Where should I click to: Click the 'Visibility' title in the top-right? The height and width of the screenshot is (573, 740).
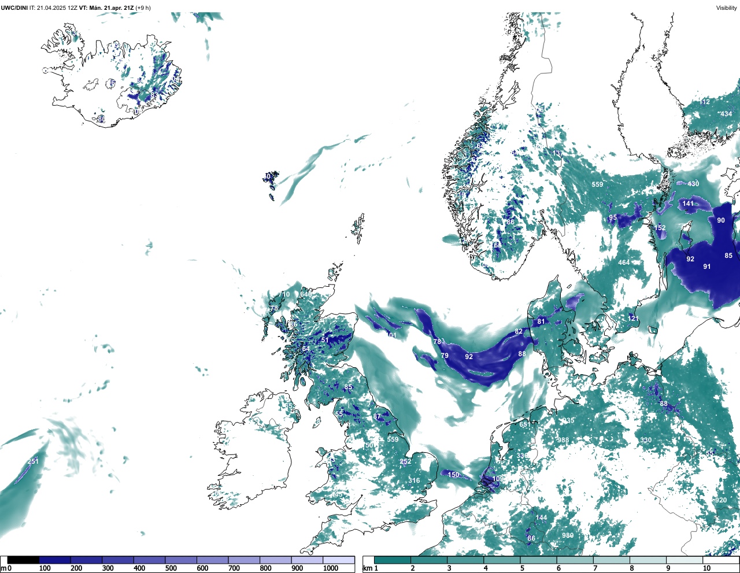click(727, 8)
